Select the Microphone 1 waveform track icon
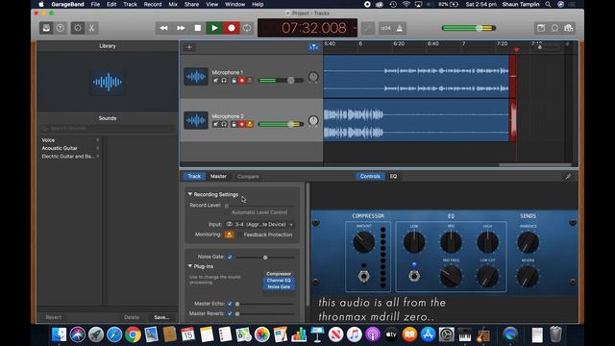 pos(196,77)
